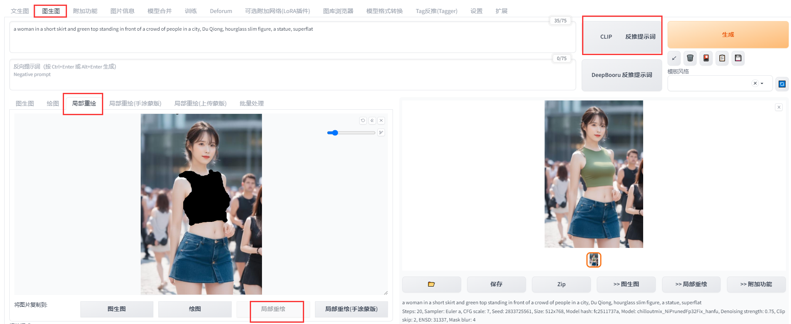Clear the 模板风格 selection with x
Viewport: 791px width, 324px height.
pyautogui.click(x=755, y=83)
